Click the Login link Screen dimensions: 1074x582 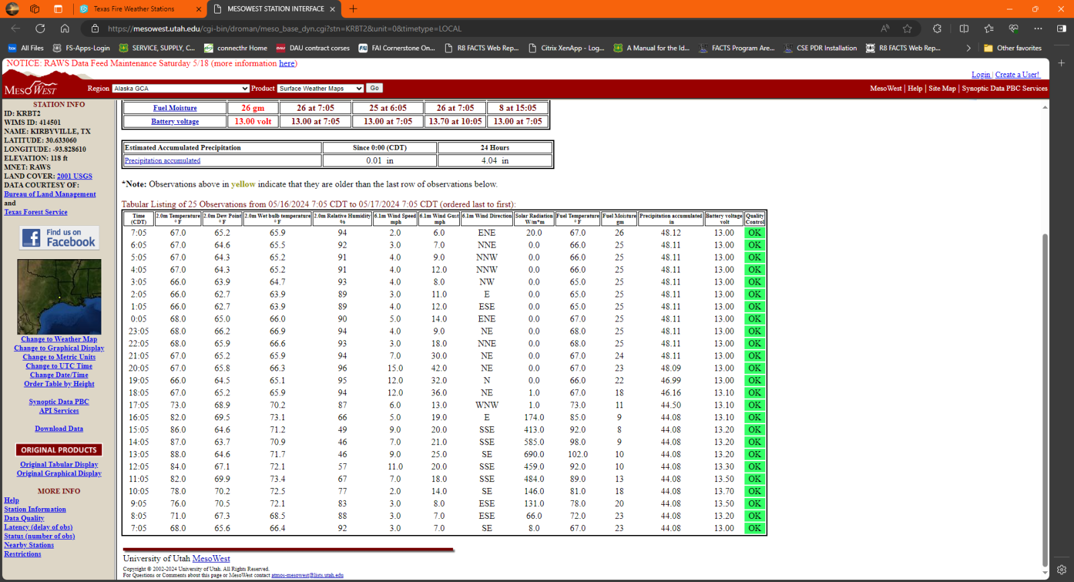(x=981, y=75)
